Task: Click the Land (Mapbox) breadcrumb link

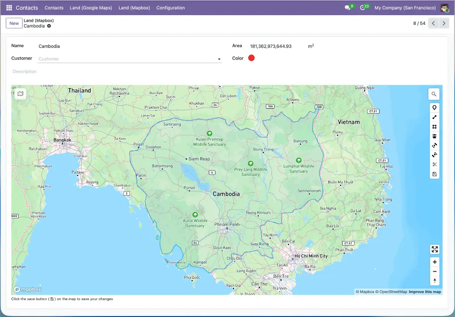Action: [x=39, y=20]
